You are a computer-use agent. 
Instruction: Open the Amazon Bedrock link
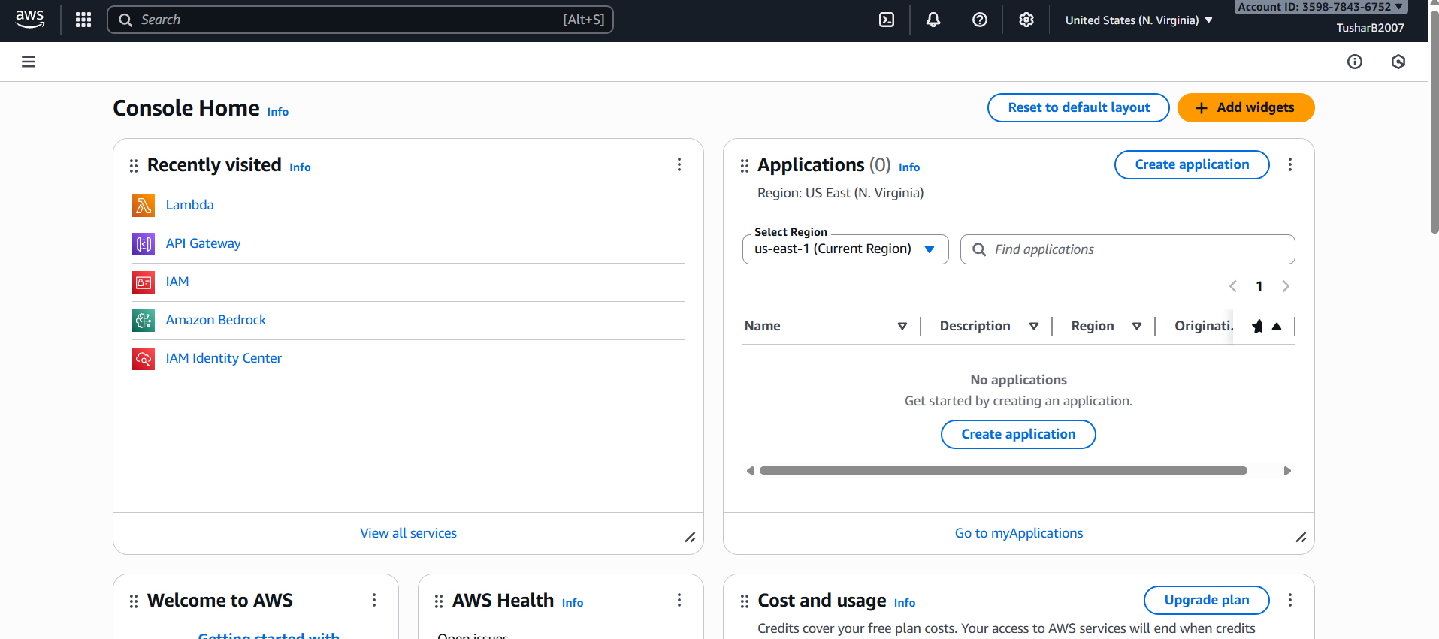216,320
